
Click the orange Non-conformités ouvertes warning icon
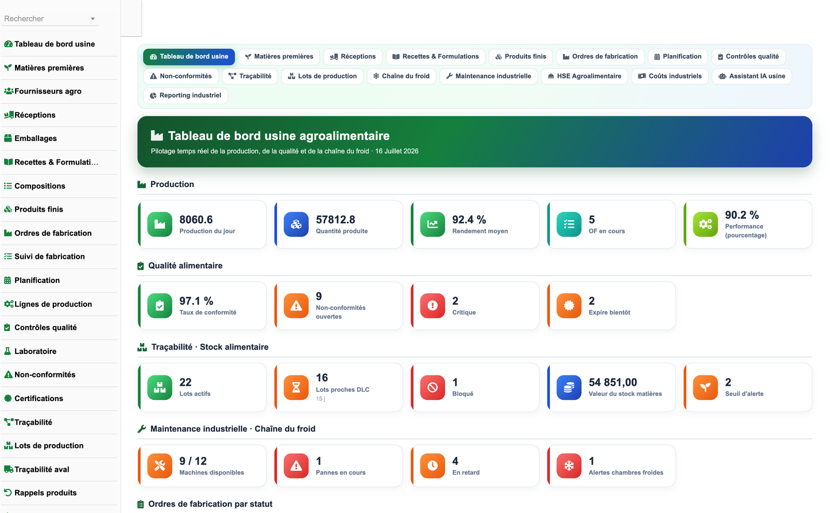296,306
